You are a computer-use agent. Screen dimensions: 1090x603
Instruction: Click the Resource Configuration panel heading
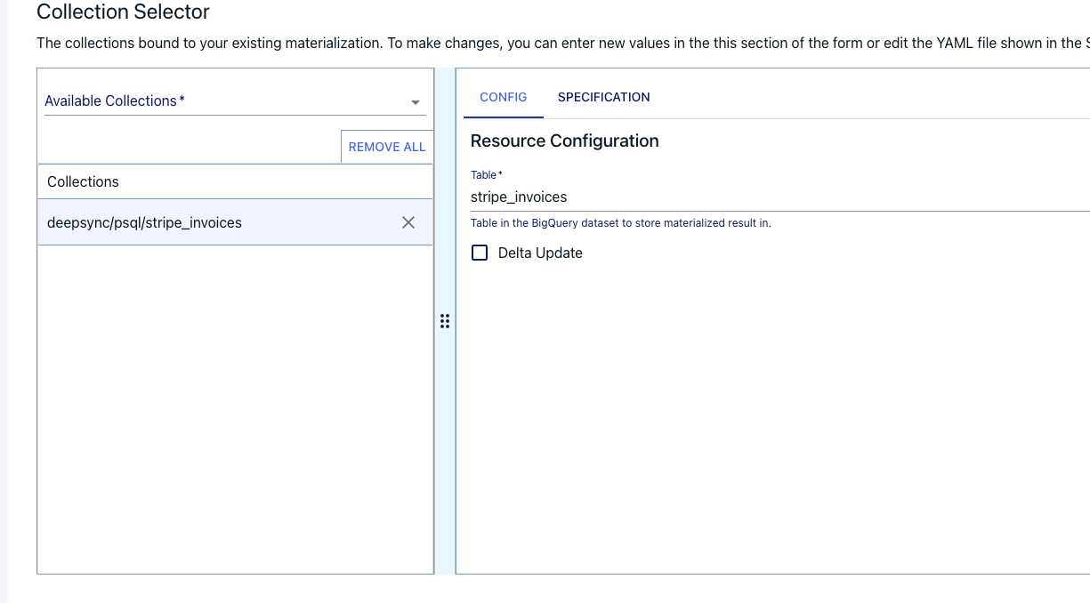(564, 141)
